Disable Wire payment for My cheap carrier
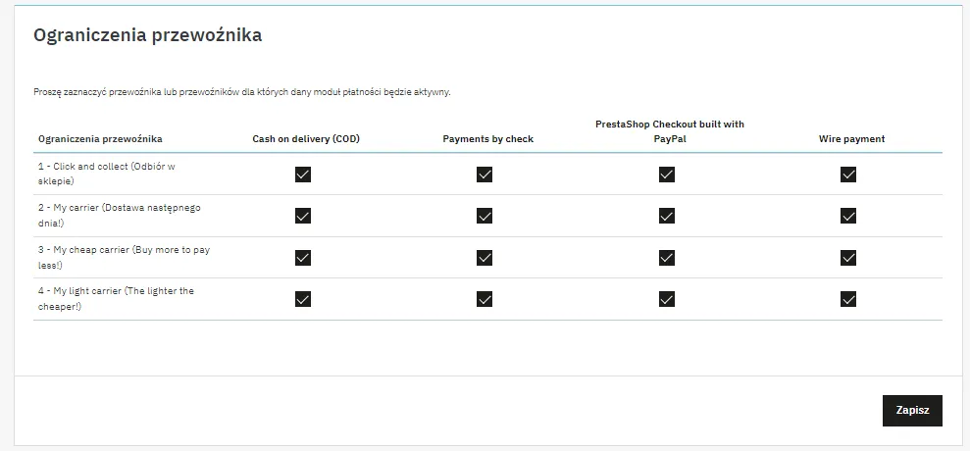This screenshot has width=970, height=451. (848, 258)
